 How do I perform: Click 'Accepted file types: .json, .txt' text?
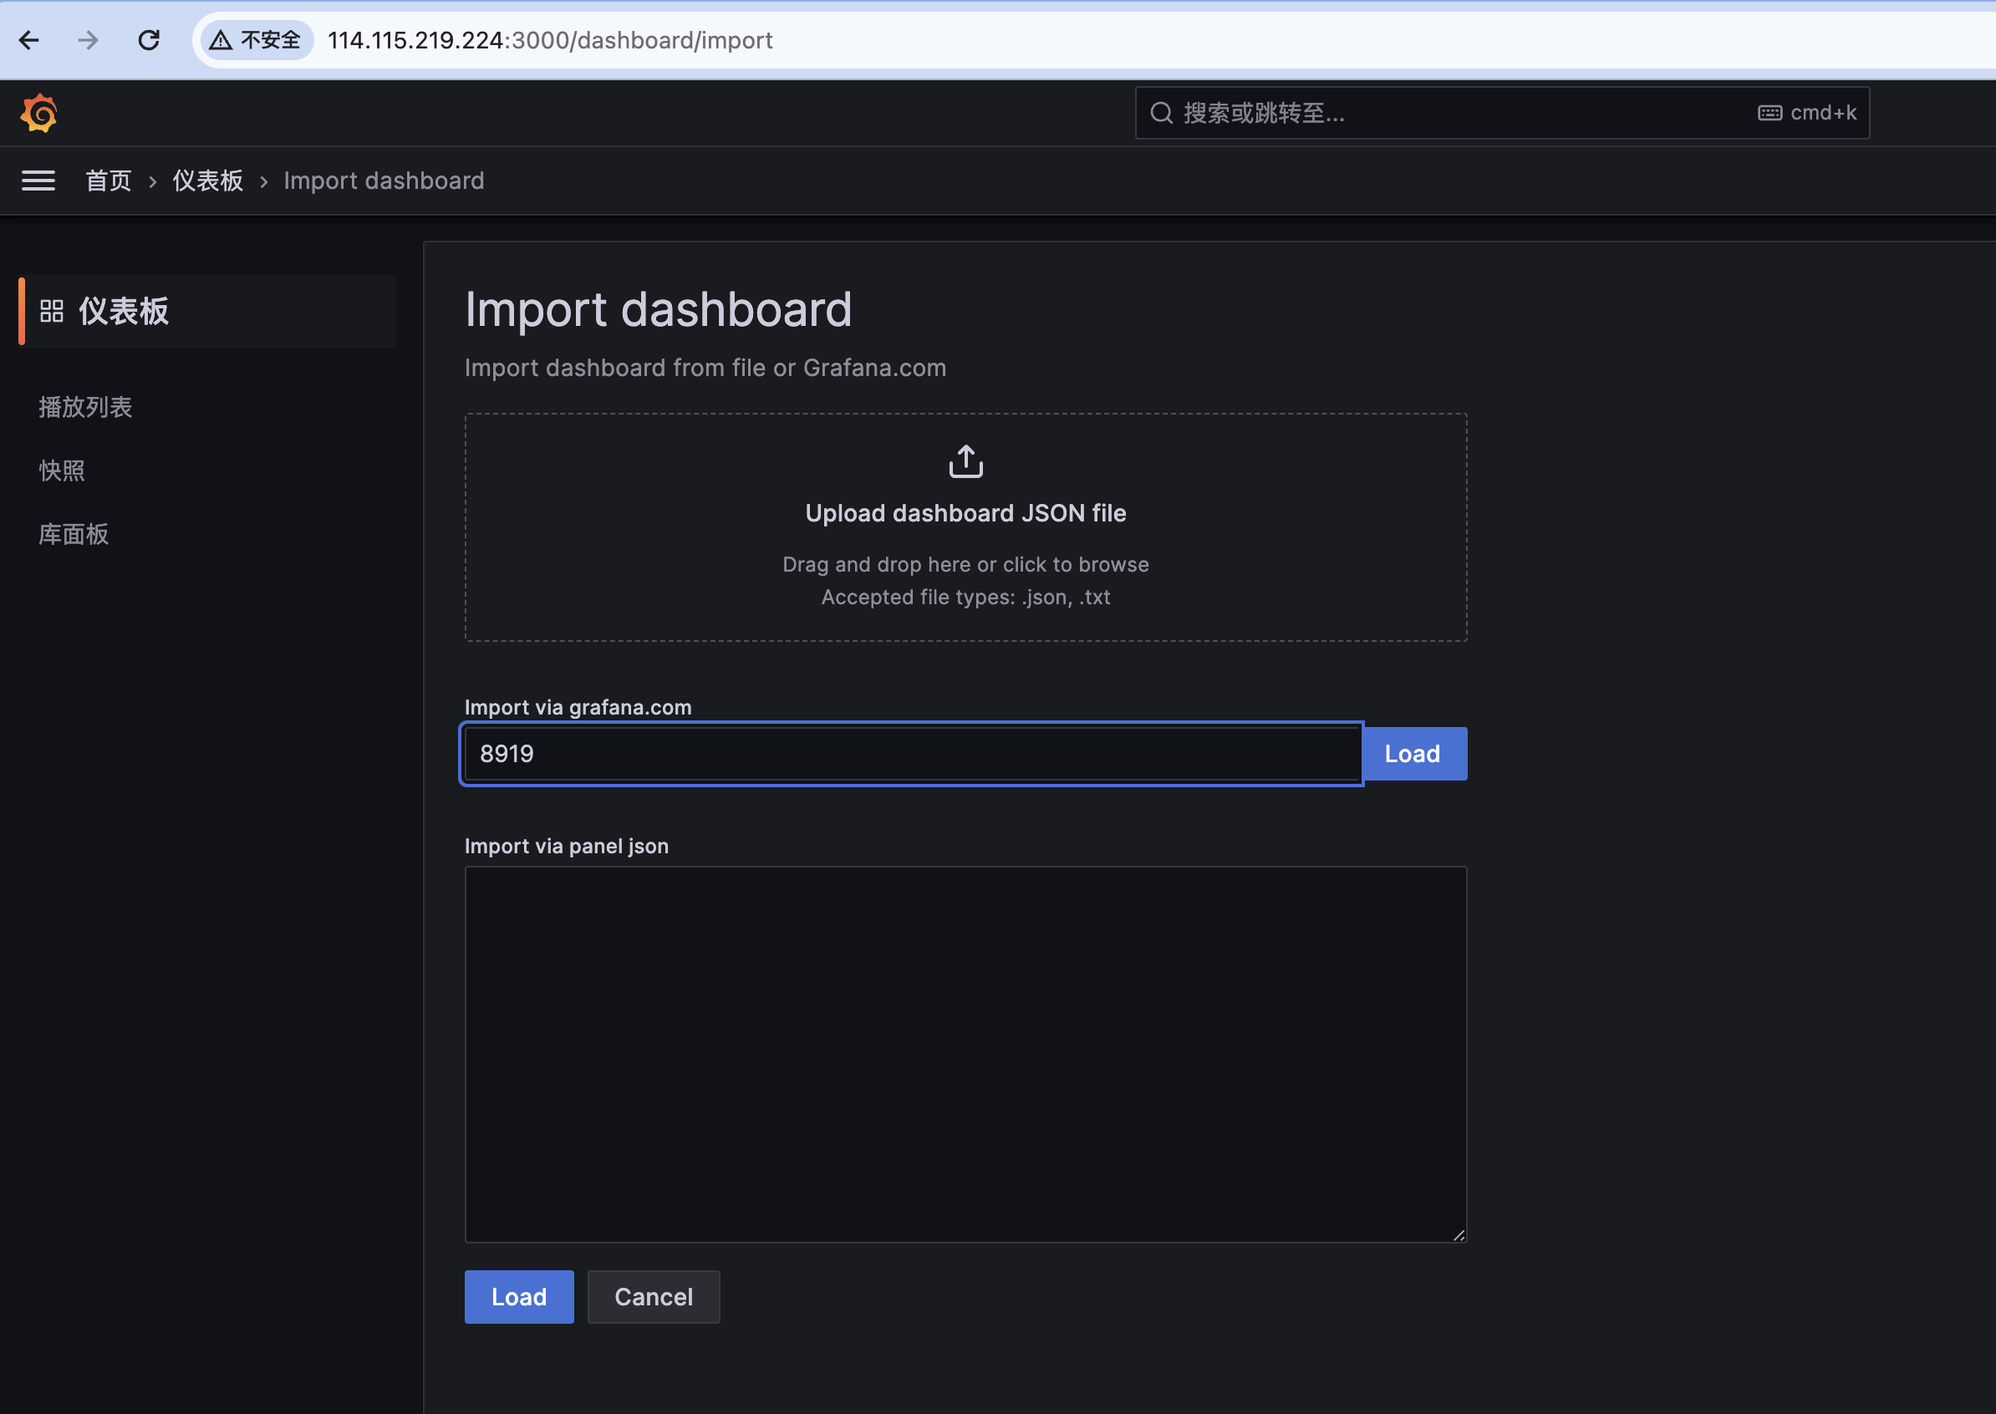click(965, 598)
